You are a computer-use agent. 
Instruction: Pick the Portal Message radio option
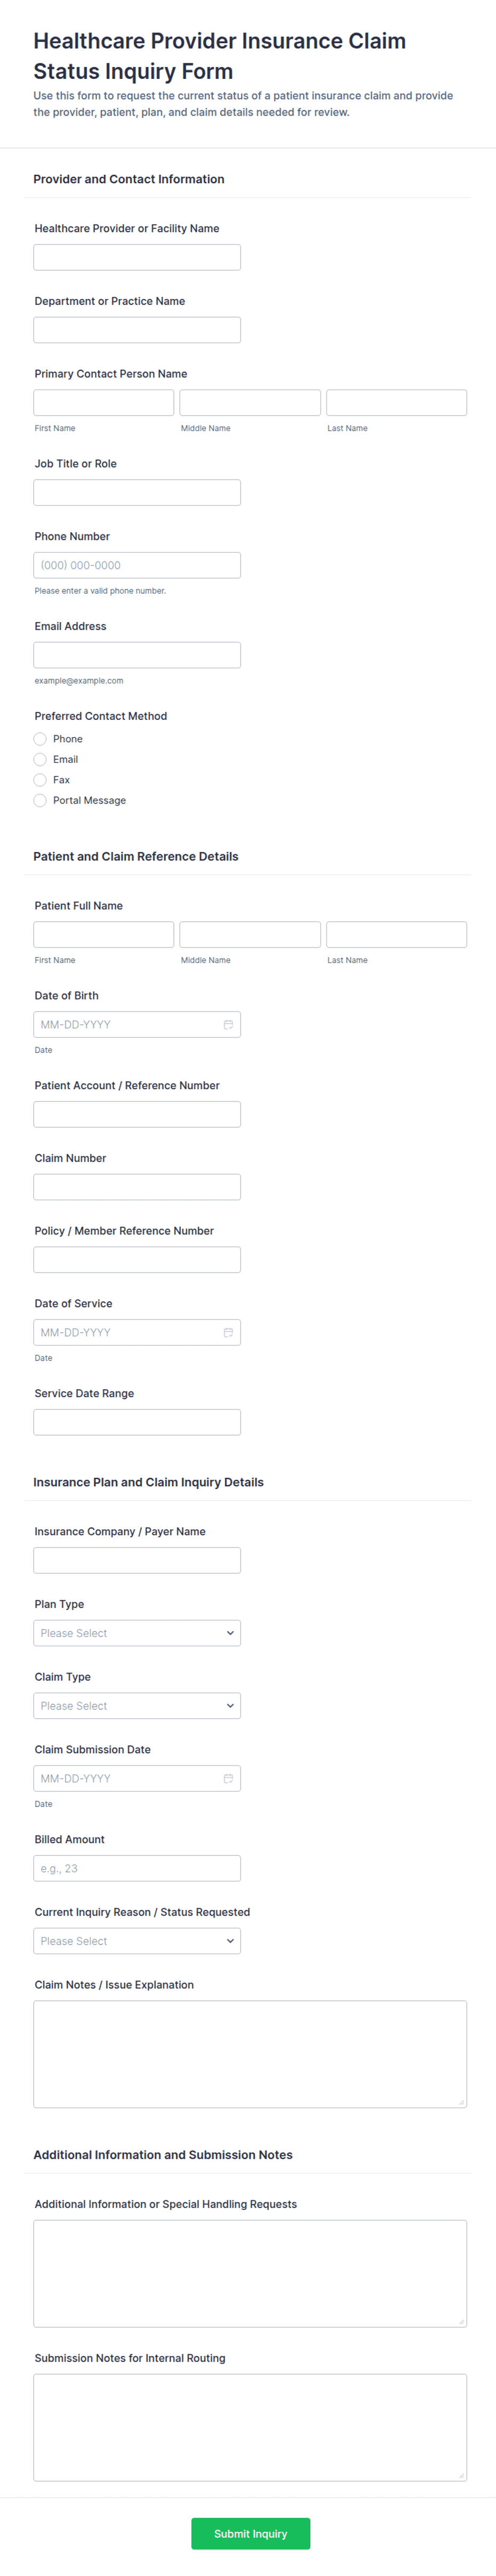click(x=40, y=800)
